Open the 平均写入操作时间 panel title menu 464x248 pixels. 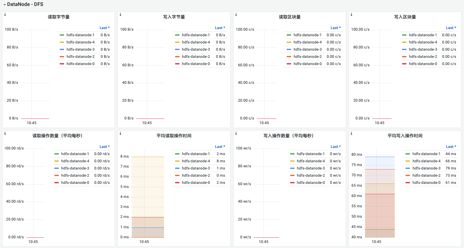click(x=405, y=136)
